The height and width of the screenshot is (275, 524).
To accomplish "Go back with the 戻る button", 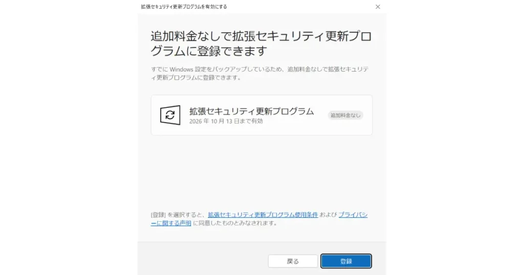I will 293,261.
